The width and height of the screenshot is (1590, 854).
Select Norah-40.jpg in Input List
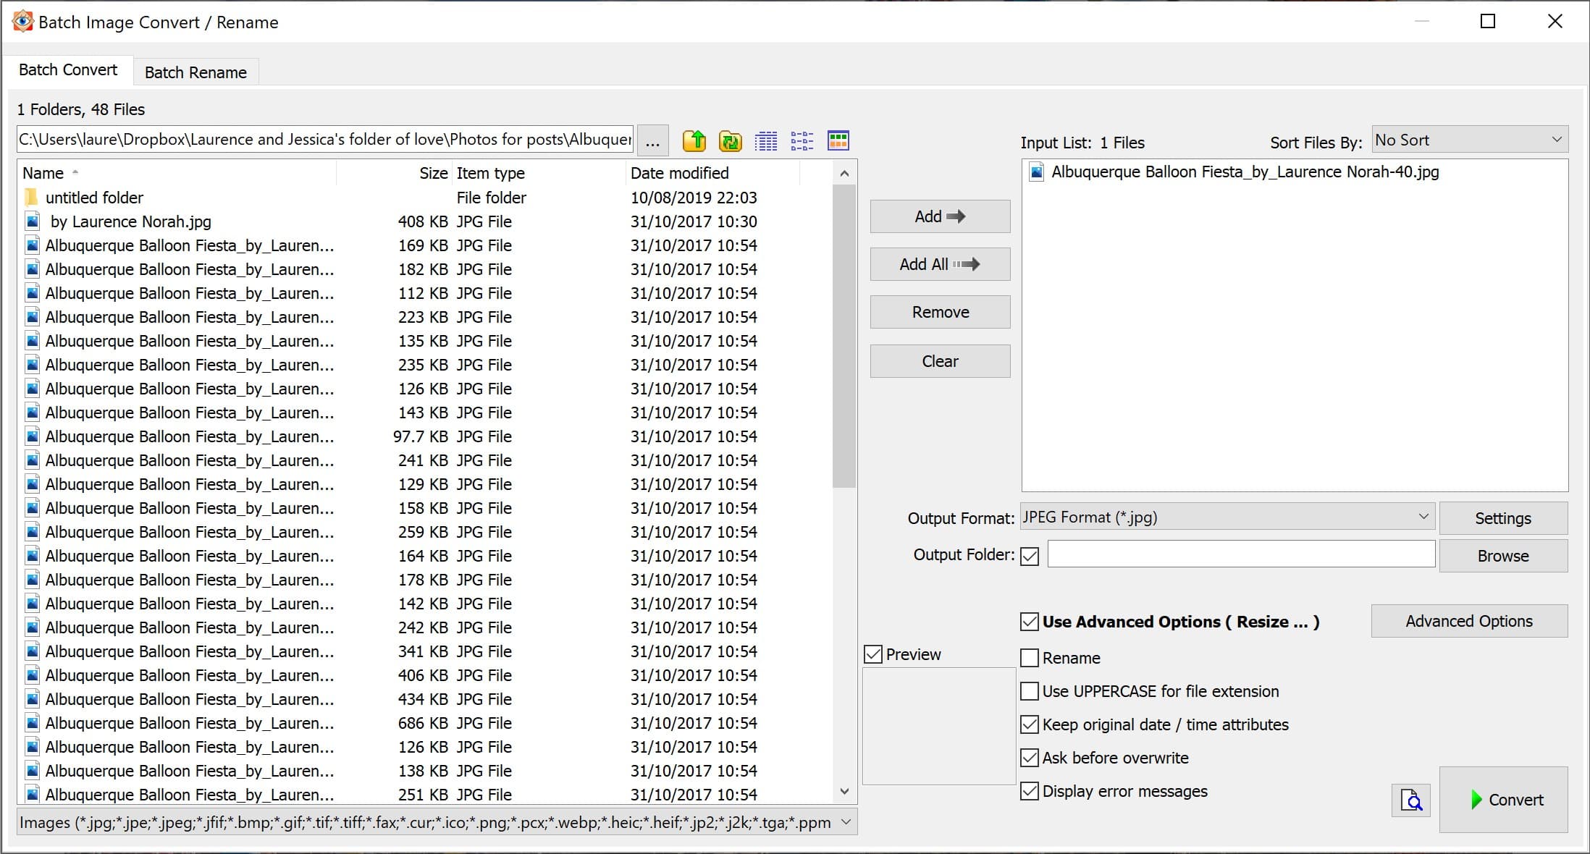[1244, 172]
